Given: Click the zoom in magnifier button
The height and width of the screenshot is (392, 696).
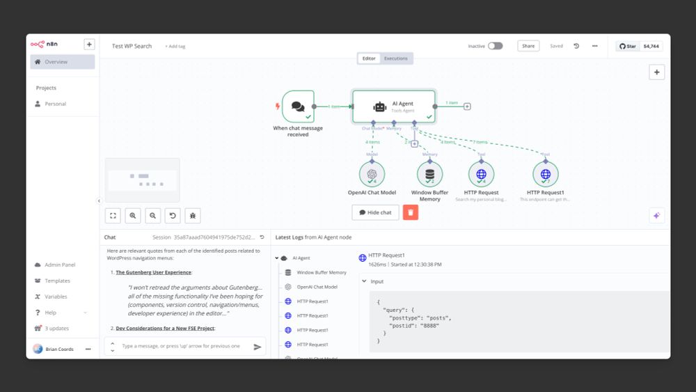Looking at the screenshot, I should tap(133, 216).
